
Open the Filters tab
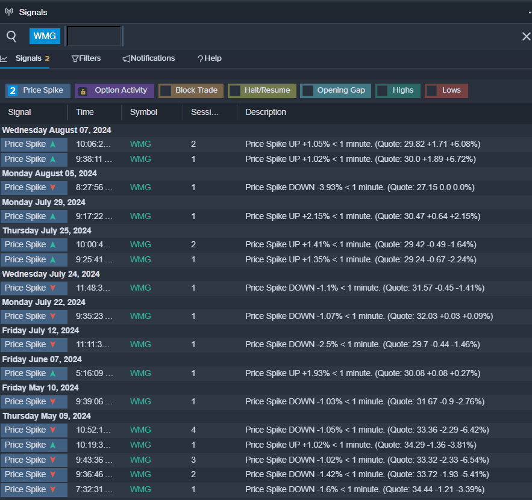(86, 58)
